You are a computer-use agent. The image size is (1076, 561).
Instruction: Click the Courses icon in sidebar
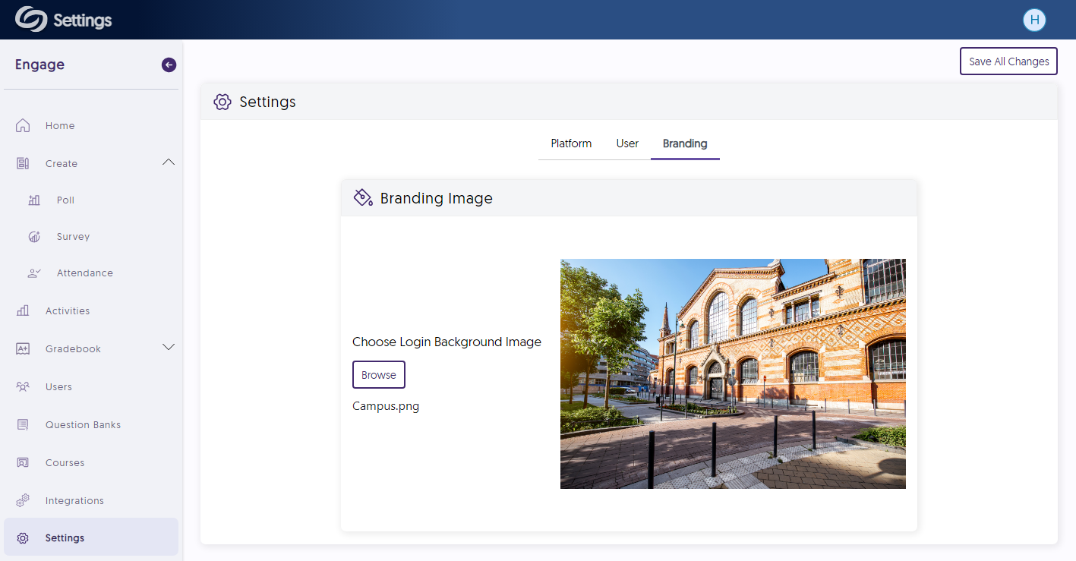(x=23, y=463)
